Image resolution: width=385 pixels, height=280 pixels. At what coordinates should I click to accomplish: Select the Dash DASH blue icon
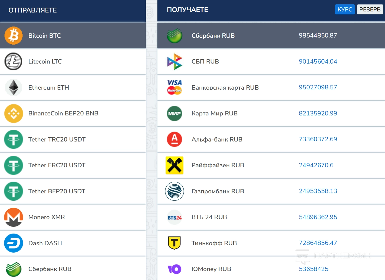point(14,243)
